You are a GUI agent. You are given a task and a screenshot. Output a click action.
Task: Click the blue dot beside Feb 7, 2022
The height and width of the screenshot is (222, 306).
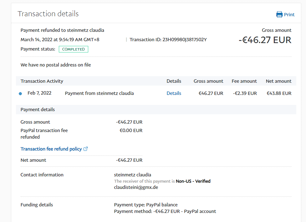[x=20, y=94]
